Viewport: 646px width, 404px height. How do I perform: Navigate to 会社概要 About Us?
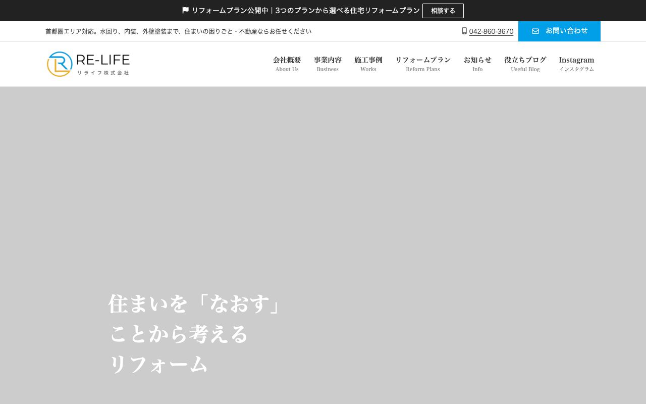pyautogui.click(x=287, y=64)
